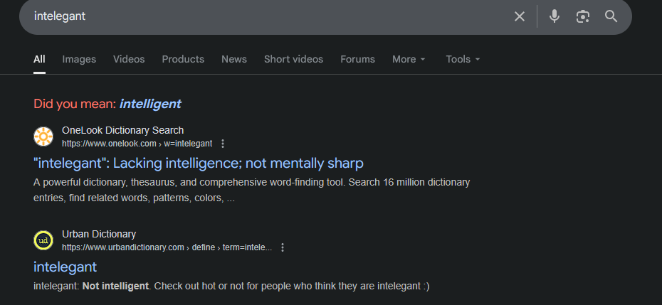
Task: Click the "Did you mean:" label
Action: (x=75, y=104)
